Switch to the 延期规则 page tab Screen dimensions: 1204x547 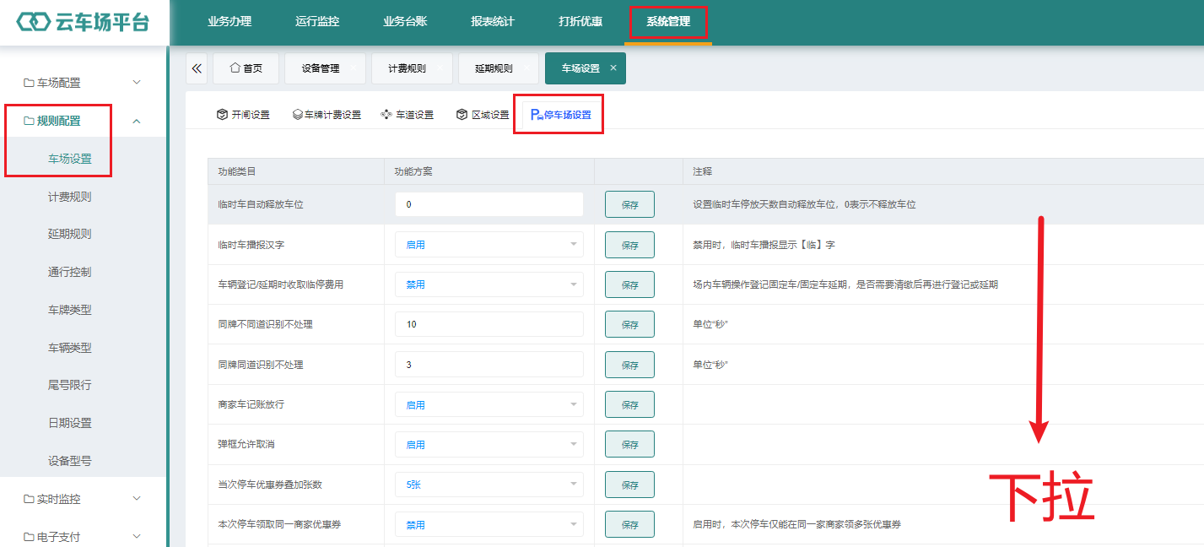point(498,68)
